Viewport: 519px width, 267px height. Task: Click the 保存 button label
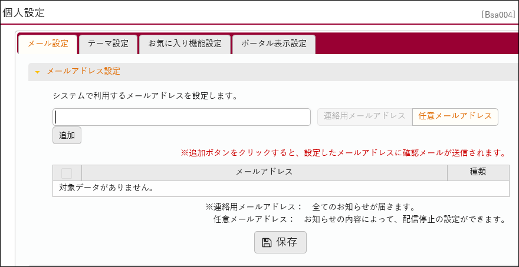click(287, 242)
